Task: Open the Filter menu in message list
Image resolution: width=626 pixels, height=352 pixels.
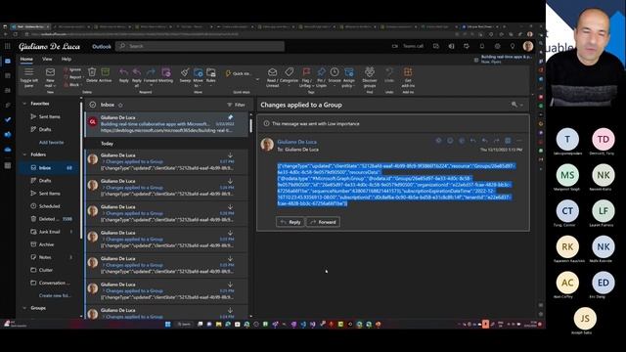Action: click(236, 105)
